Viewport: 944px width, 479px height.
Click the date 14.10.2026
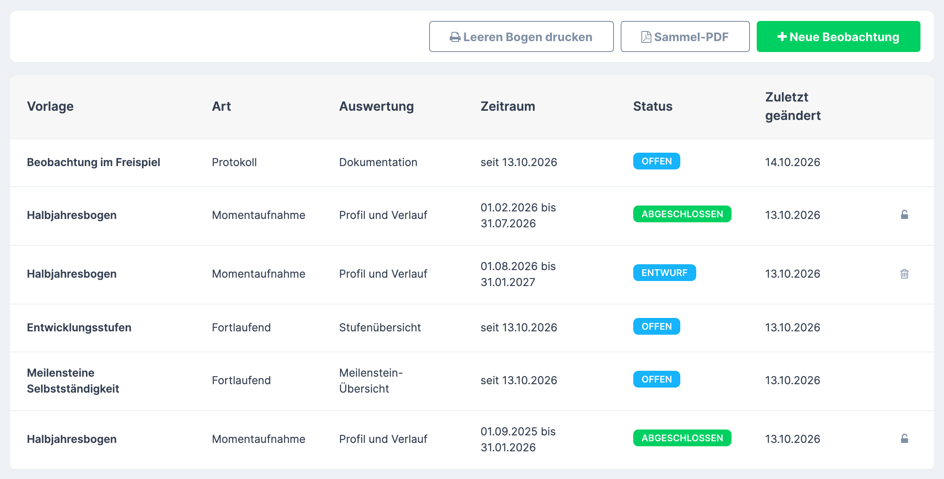(792, 162)
